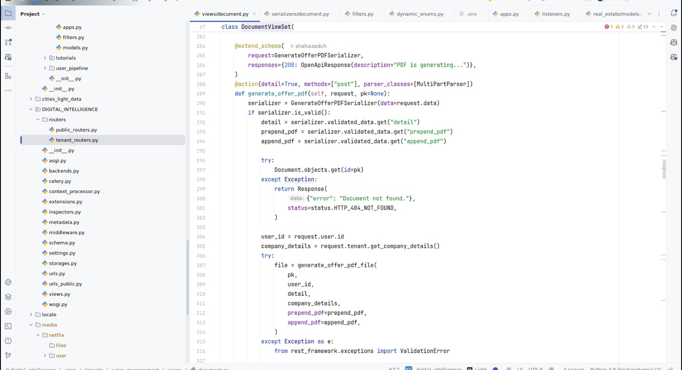Open the Problems tool window
The height and width of the screenshot is (370, 682).
(8, 341)
